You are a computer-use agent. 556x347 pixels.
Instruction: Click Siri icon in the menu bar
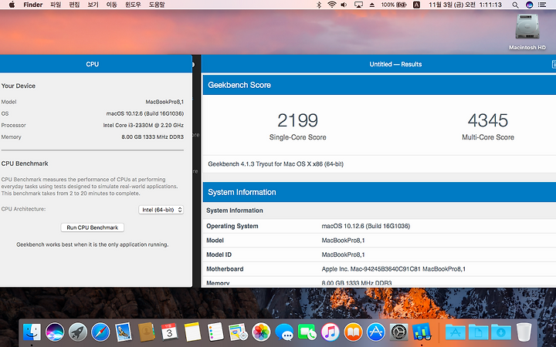(x=529, y=5)
